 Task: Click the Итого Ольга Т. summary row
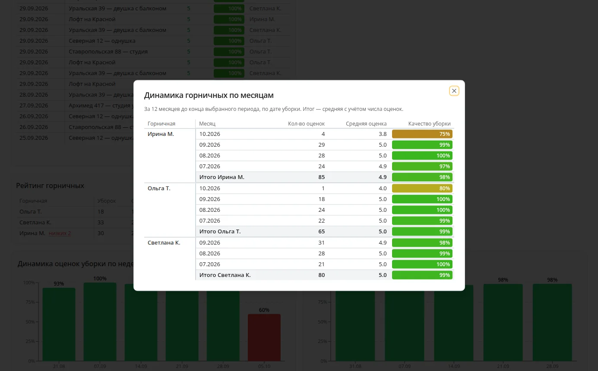[x=325, y=232]
